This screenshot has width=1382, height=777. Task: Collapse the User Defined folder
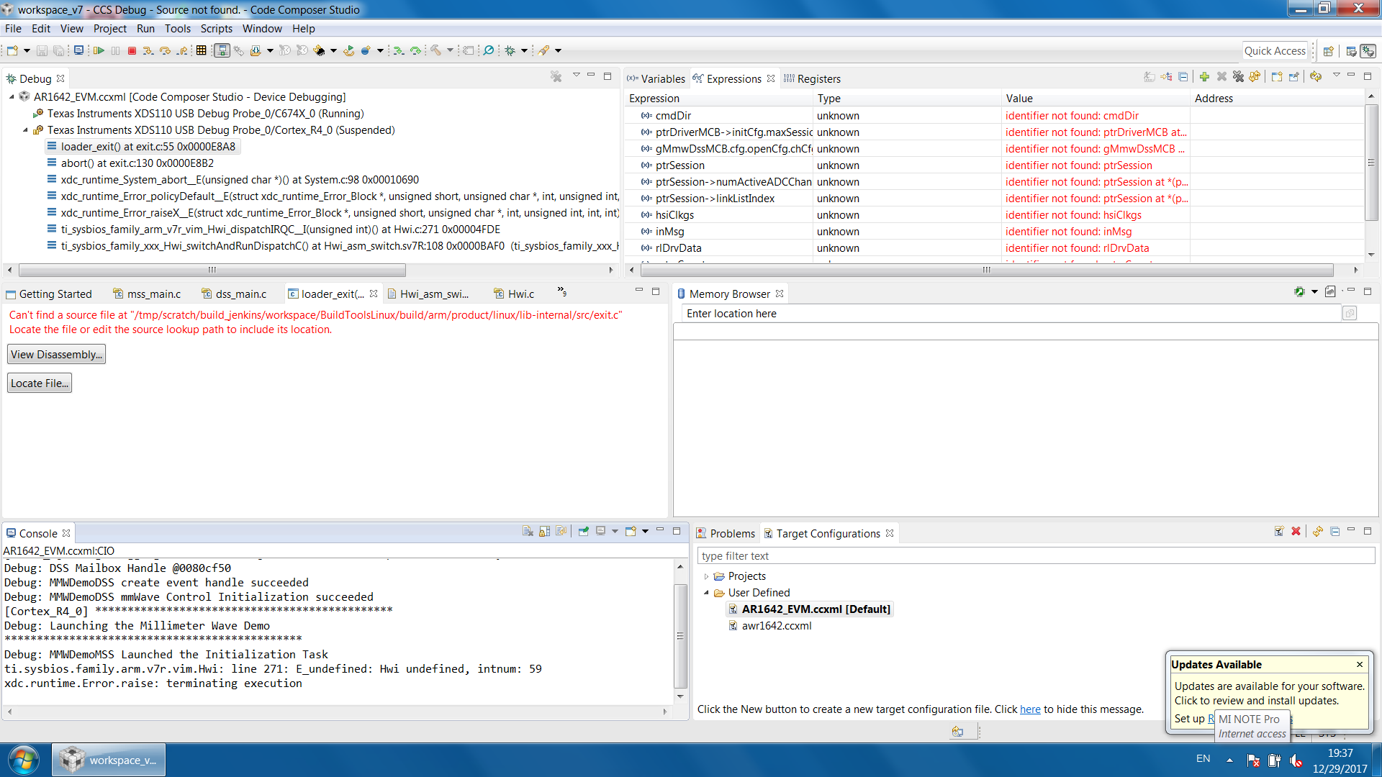tap(706, 593)
